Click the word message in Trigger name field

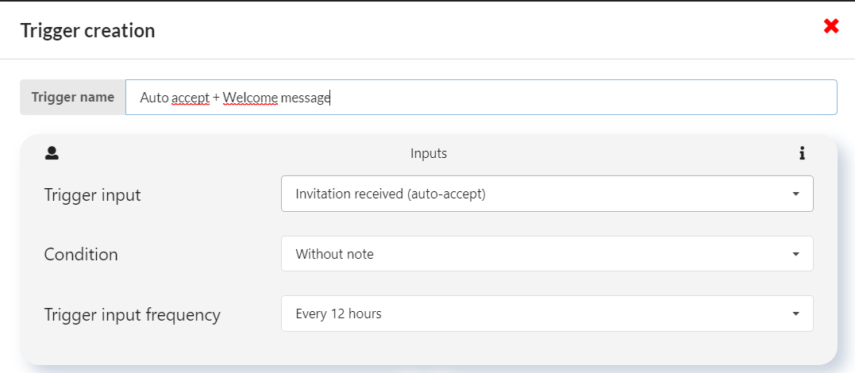(306, 98)
